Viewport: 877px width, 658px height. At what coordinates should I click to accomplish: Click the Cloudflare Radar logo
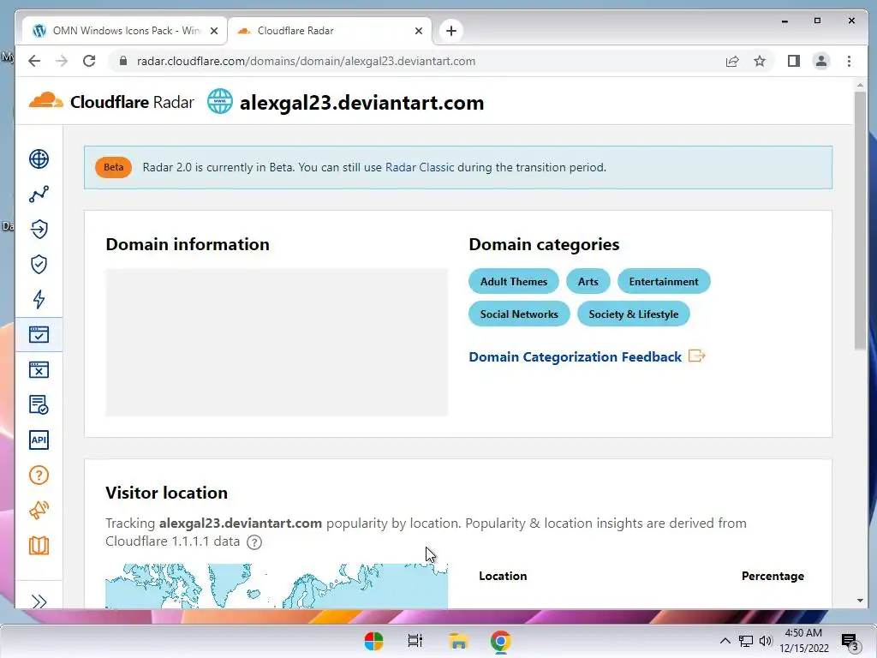tap(111, 102)
